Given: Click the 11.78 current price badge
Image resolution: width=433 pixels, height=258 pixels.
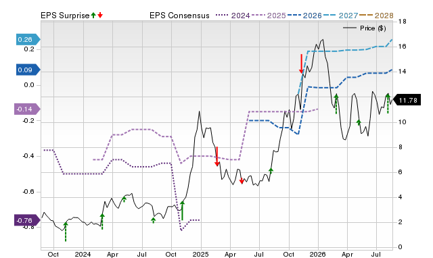Looking at the screenshot, I should coord(407,100).
